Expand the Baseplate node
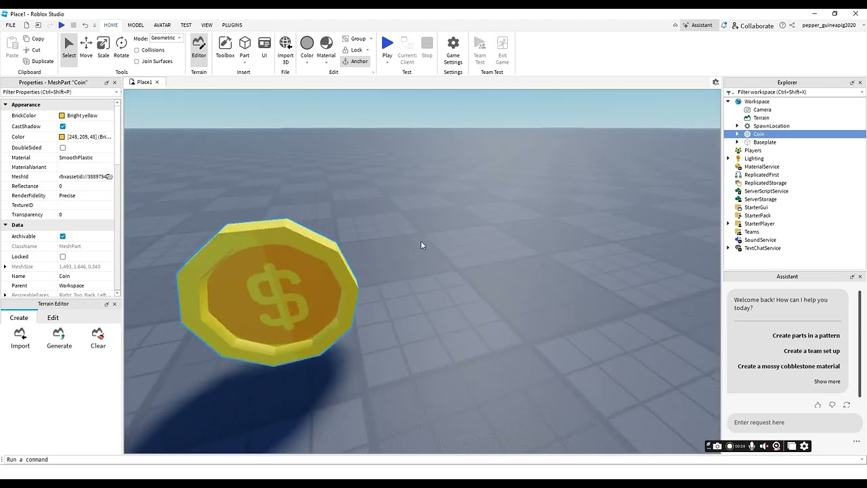The height and width of the screenshot is (488, 867). tap(737, 142)
